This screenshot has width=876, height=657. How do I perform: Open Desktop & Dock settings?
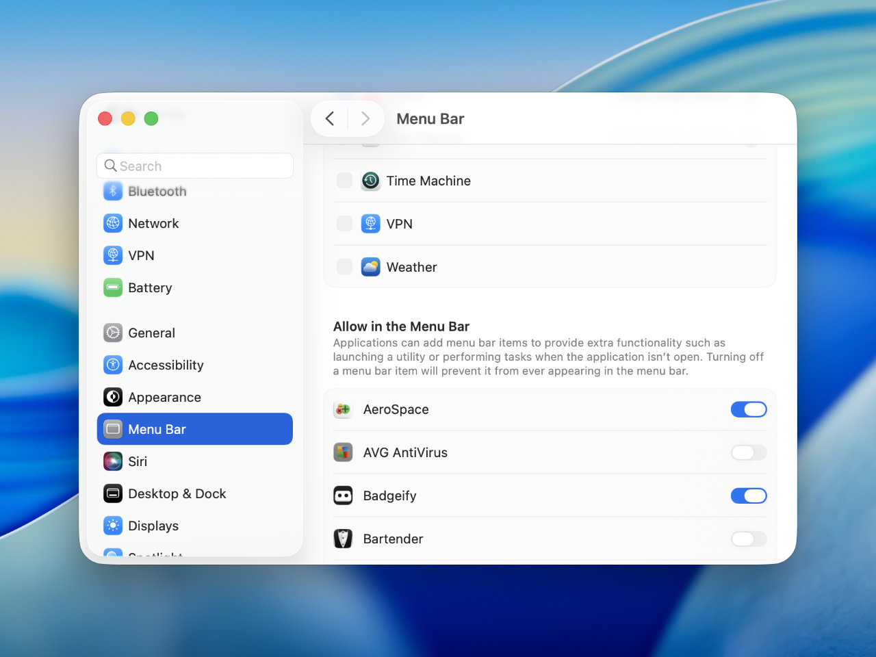(x=177, y=493)
